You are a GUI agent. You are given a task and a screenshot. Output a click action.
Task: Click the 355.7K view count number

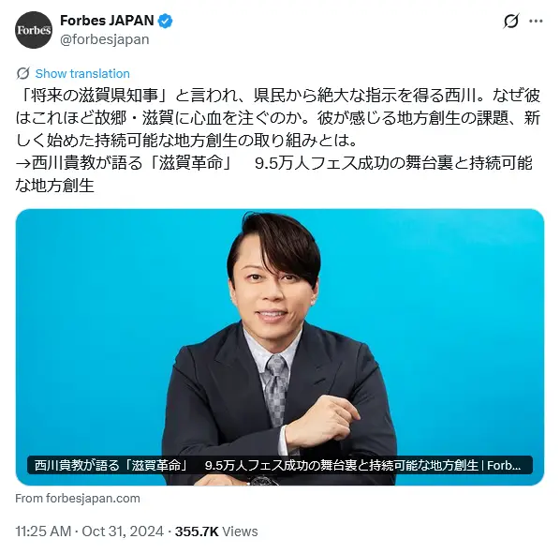coord(197,532)
